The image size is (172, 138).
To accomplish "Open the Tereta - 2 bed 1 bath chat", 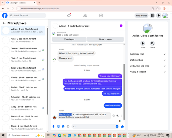I will coord(23,50).
